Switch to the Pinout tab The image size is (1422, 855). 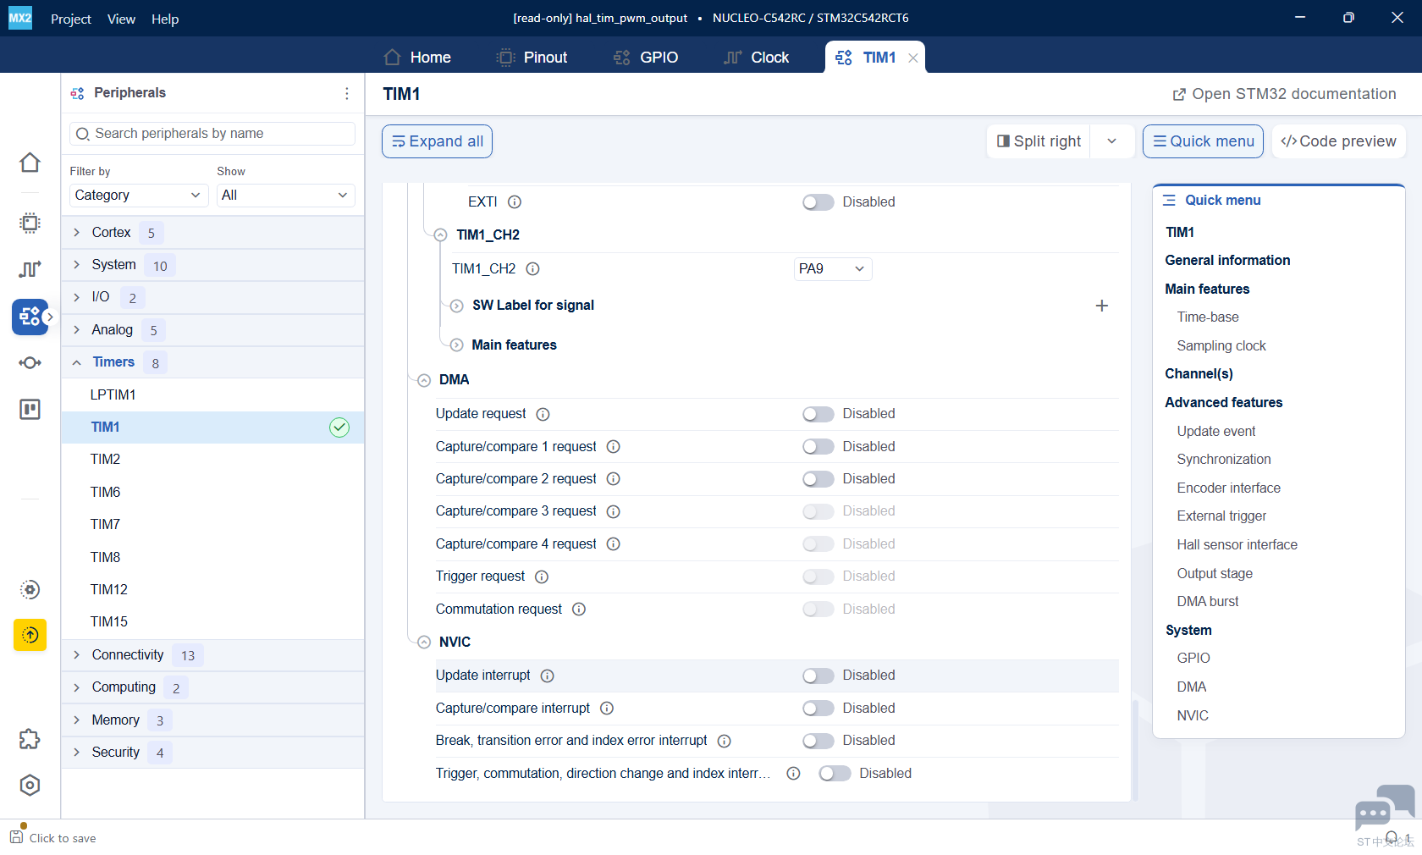(x=532, y=58)
